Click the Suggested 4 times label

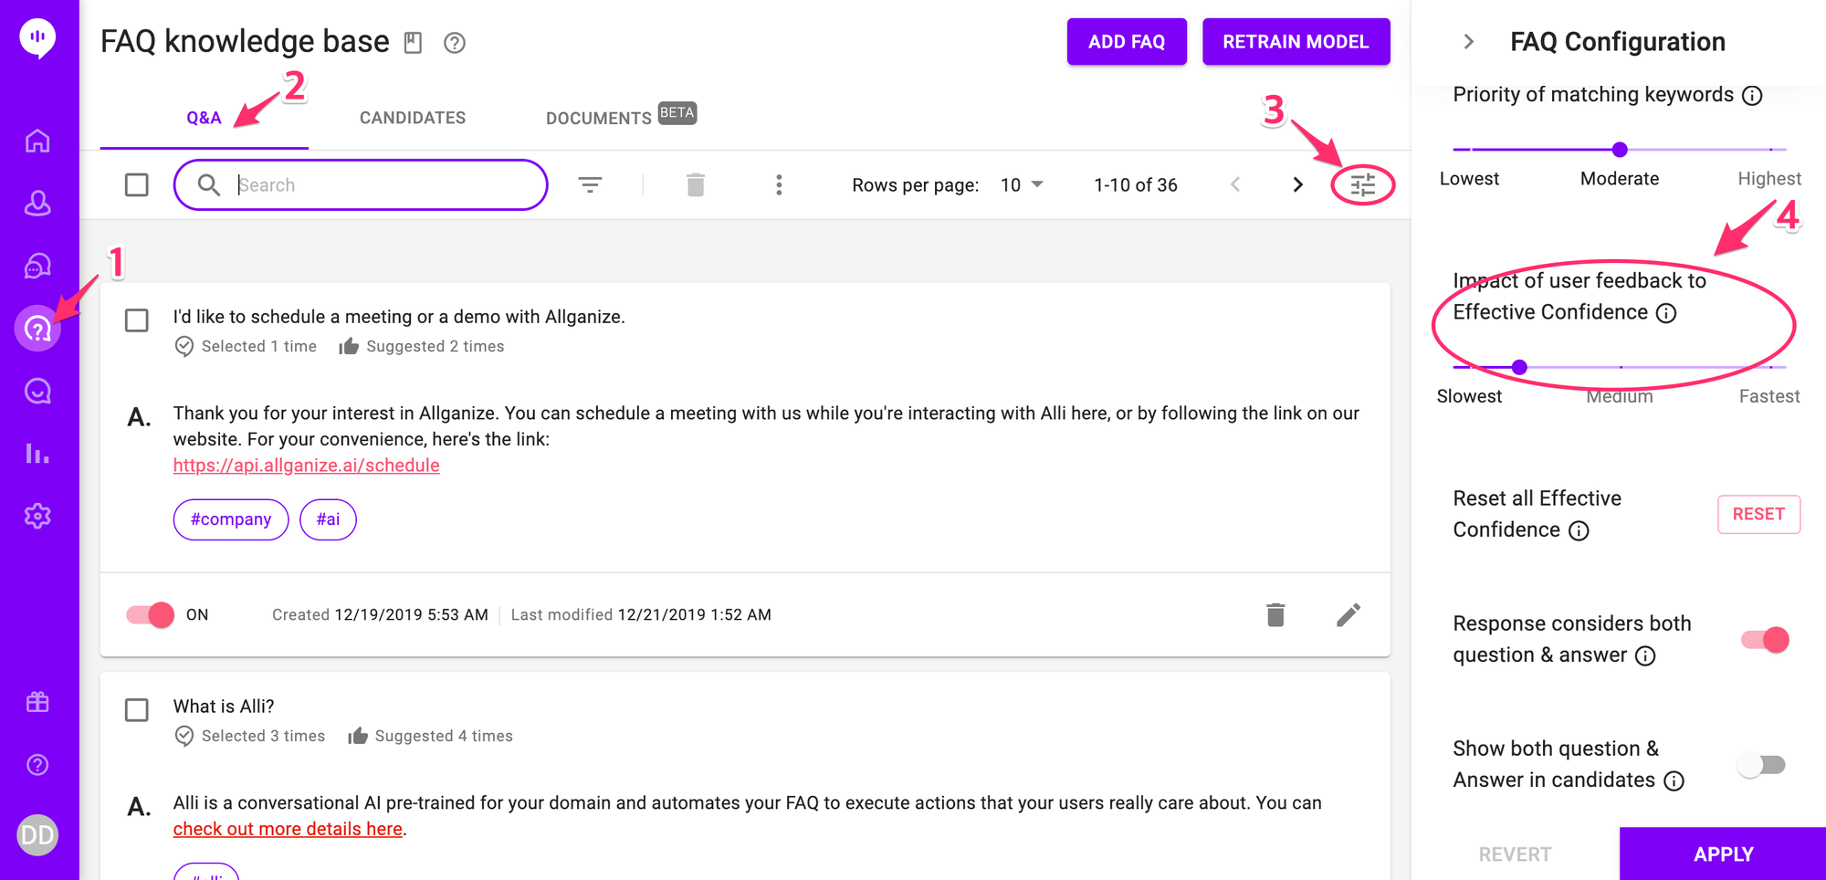point(444,736)
